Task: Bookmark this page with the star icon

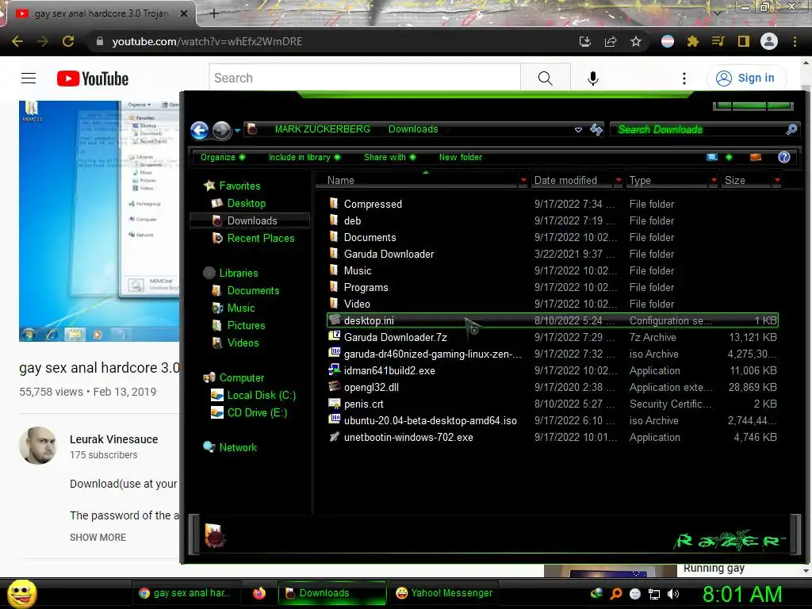Action: tap(636, 41)
